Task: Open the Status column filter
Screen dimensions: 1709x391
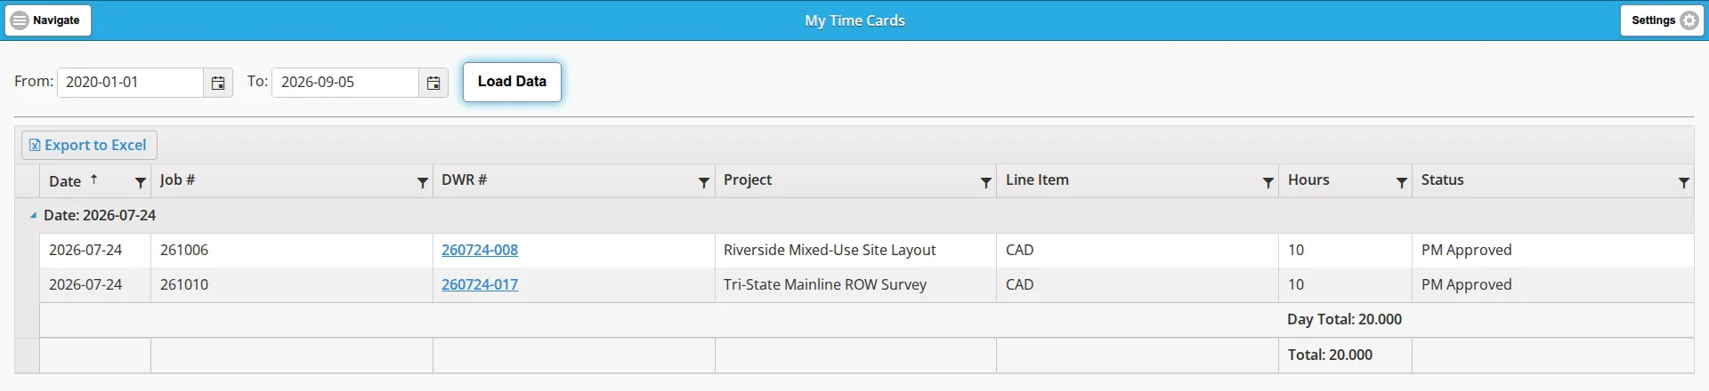Action: click(x=1684, y=182)
